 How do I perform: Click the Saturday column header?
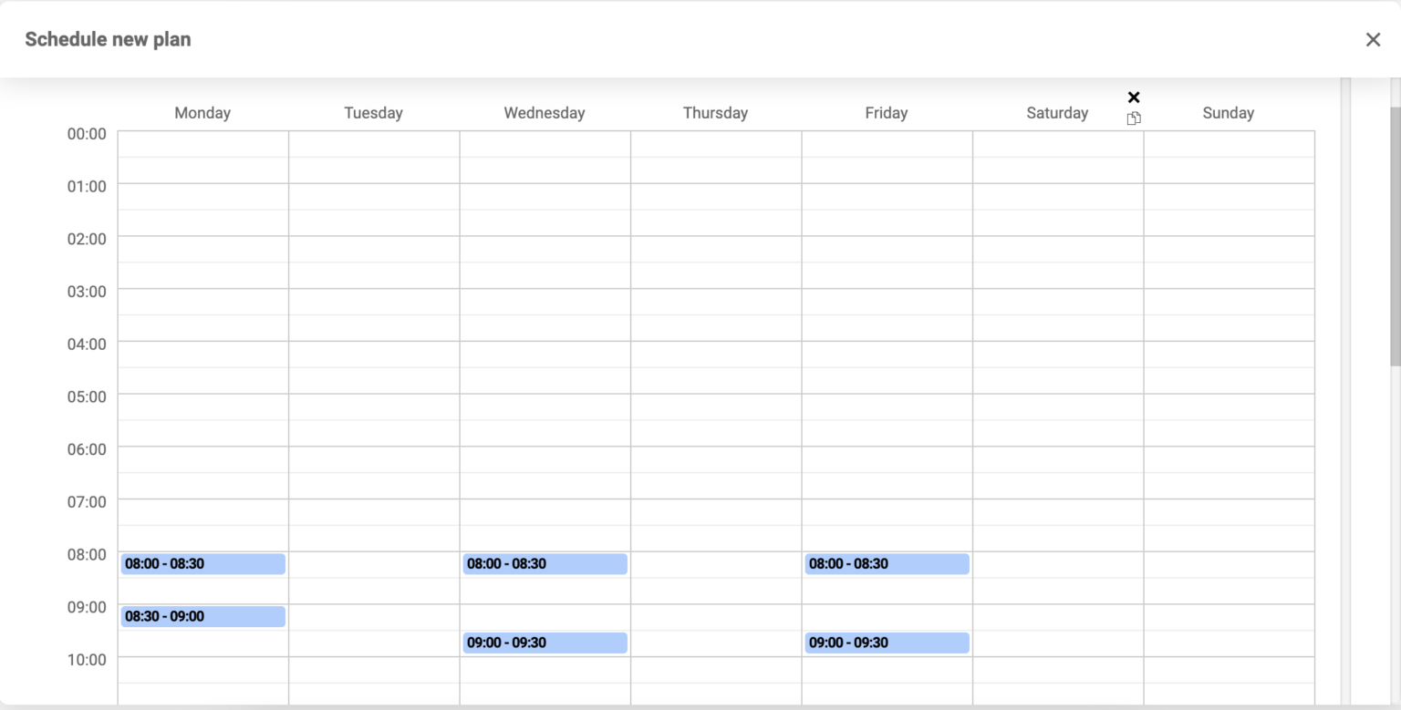[x=1057, y=112]
